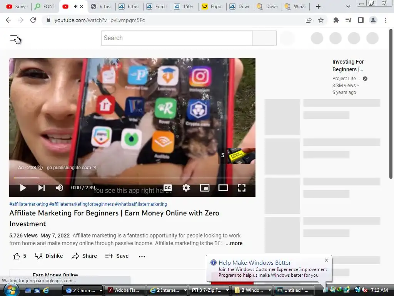Visit go.publishinglife.com ad link
394x296 pixels.
point(71,168)
